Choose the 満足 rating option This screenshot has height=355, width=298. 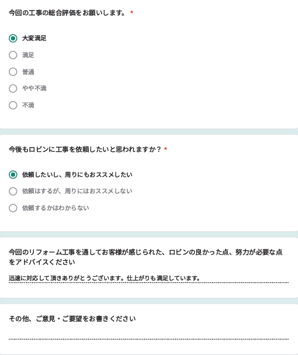coord(13,55)
